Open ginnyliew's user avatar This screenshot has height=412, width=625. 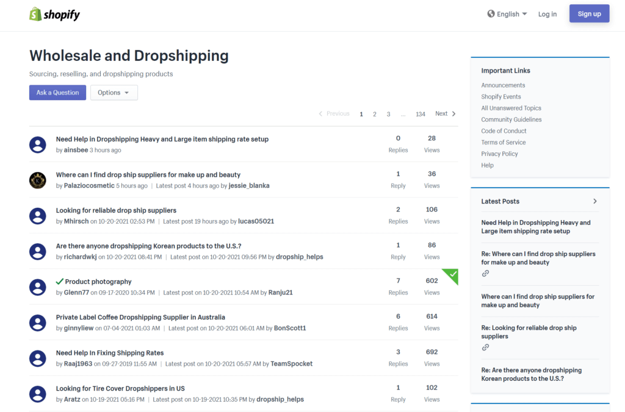[37, 323]
